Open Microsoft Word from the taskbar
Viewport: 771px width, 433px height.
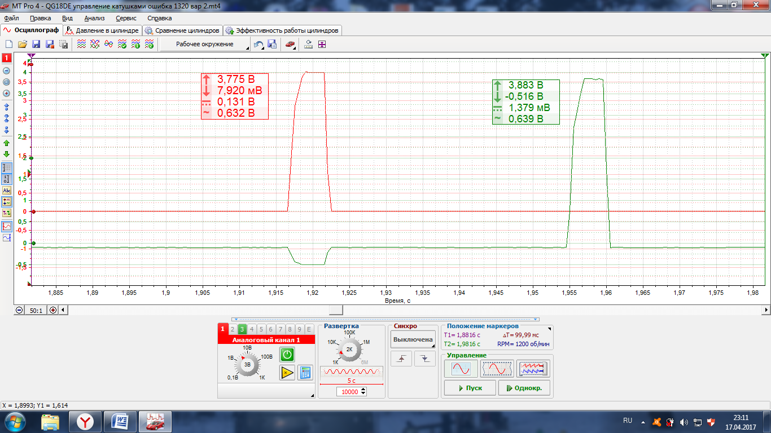coord(120,422)
